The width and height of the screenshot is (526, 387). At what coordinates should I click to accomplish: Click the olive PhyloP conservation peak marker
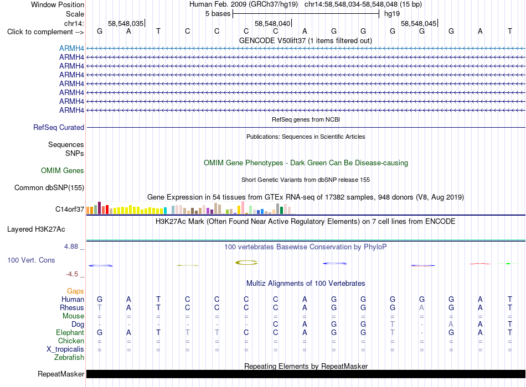point(246,263)
